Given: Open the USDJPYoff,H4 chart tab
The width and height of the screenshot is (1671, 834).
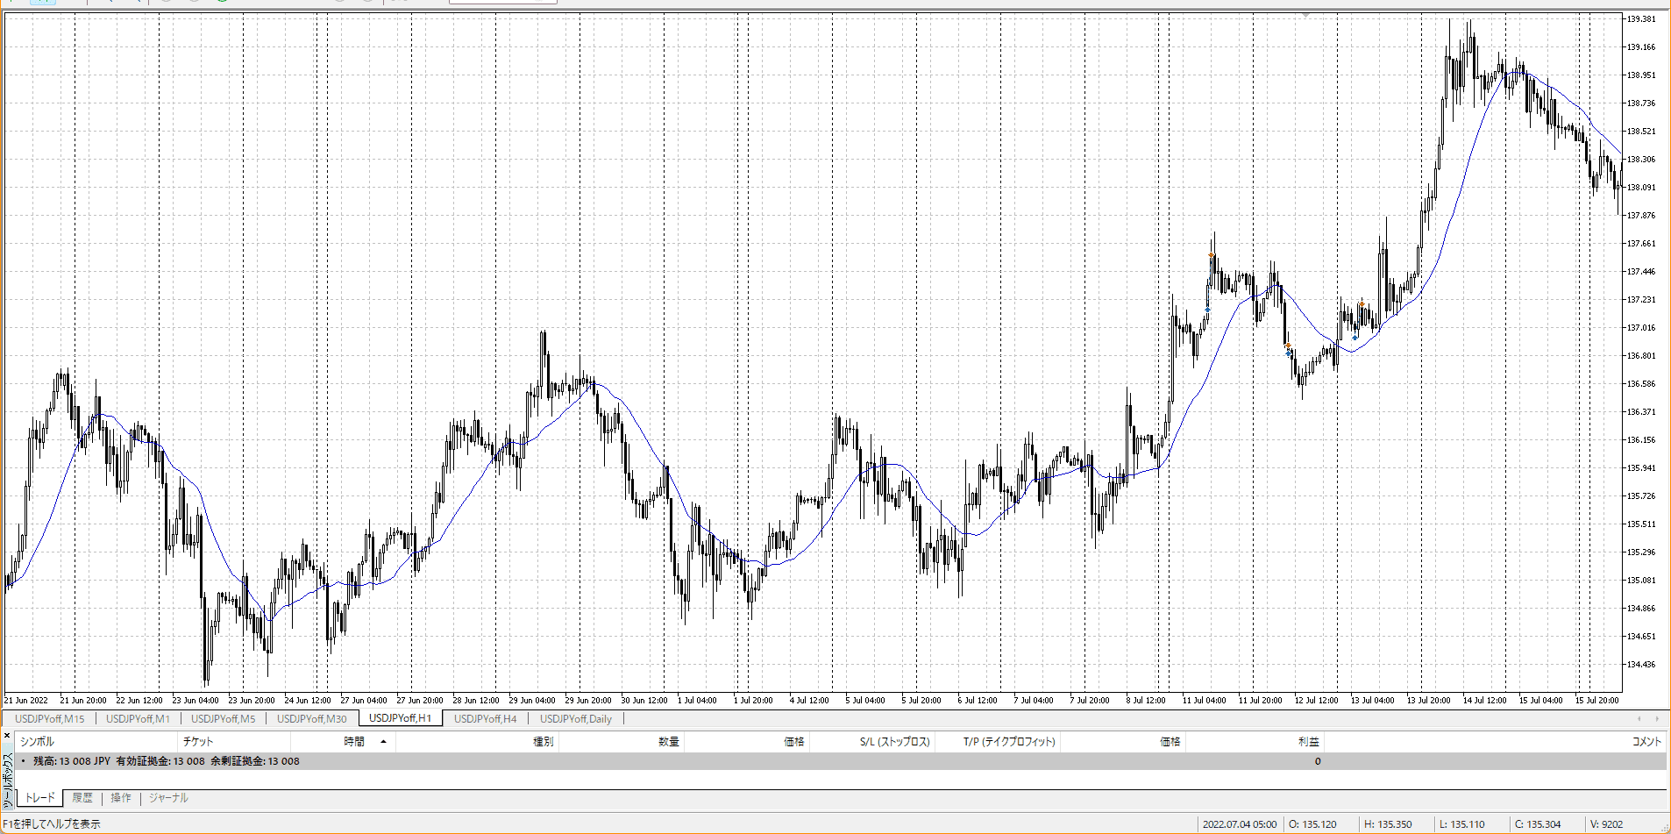Looking at the screenshot, I should pos(485,719).
